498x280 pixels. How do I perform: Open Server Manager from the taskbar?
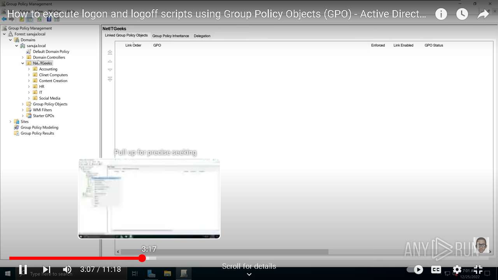pyautogui.click(x=151, y=274)
